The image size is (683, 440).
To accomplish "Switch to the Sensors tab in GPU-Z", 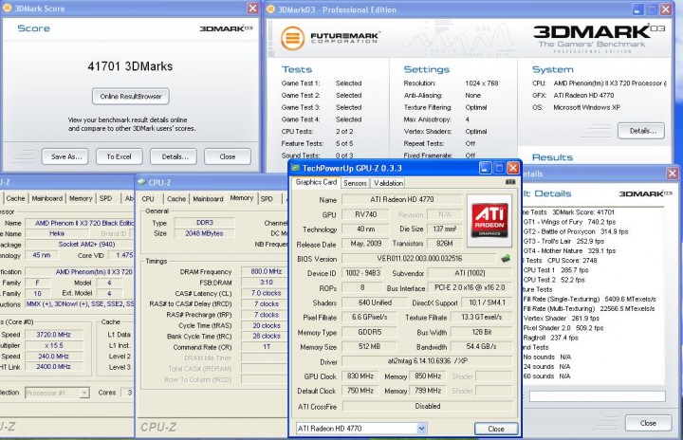I will tap(355, 183).
